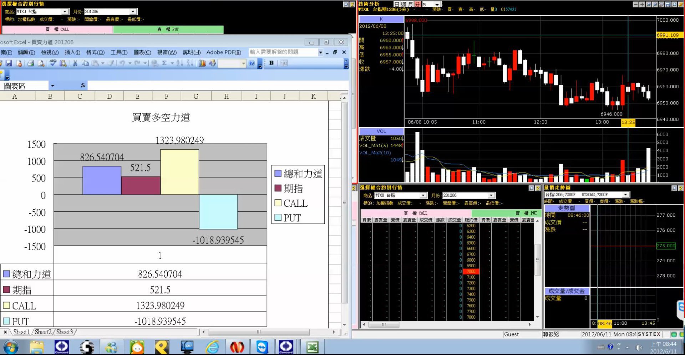The image size is (685, 355).
Task: Open the Undo history dropdown arrow
Action: tap(130, 63)
